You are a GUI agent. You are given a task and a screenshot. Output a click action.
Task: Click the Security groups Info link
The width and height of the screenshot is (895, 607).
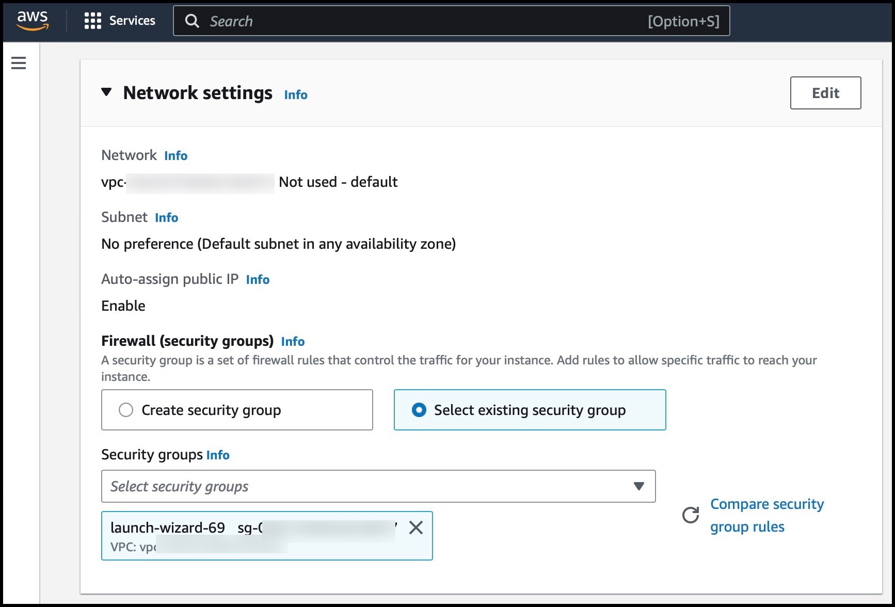(x=217, y=455)
